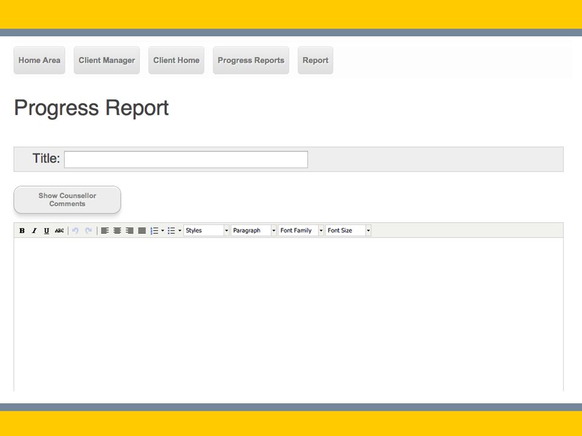Open the Paragraph format dropdown
This screenshot has height=436, width=582.
click(x=253, y=231)
